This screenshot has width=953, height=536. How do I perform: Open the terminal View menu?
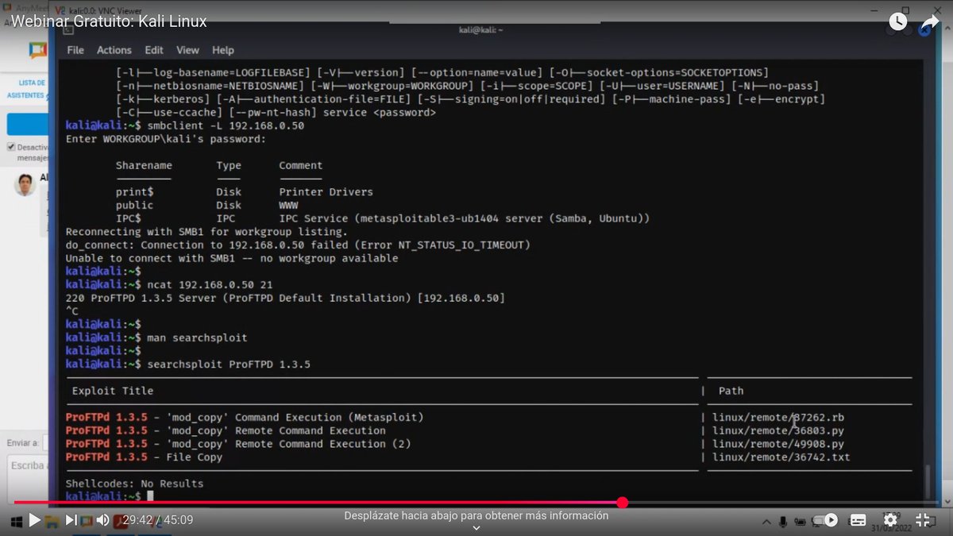(x=187, y=50)
